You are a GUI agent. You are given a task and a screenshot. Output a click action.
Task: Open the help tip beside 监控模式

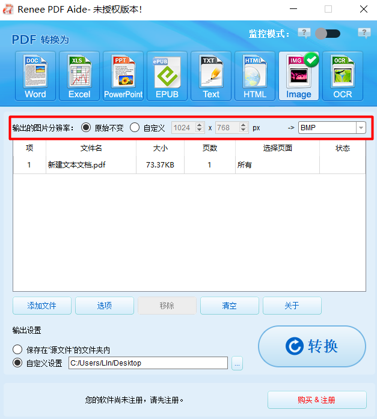[x=304, y=34]
